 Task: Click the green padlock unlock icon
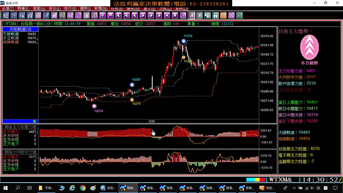click(215, 16)
